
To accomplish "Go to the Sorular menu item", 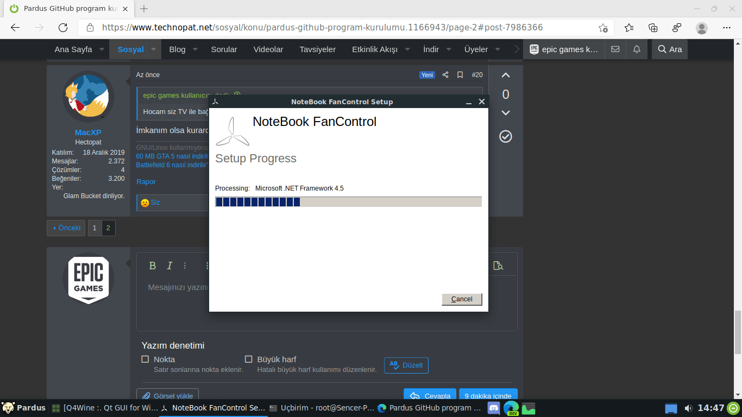I will (x=224, y=49).
